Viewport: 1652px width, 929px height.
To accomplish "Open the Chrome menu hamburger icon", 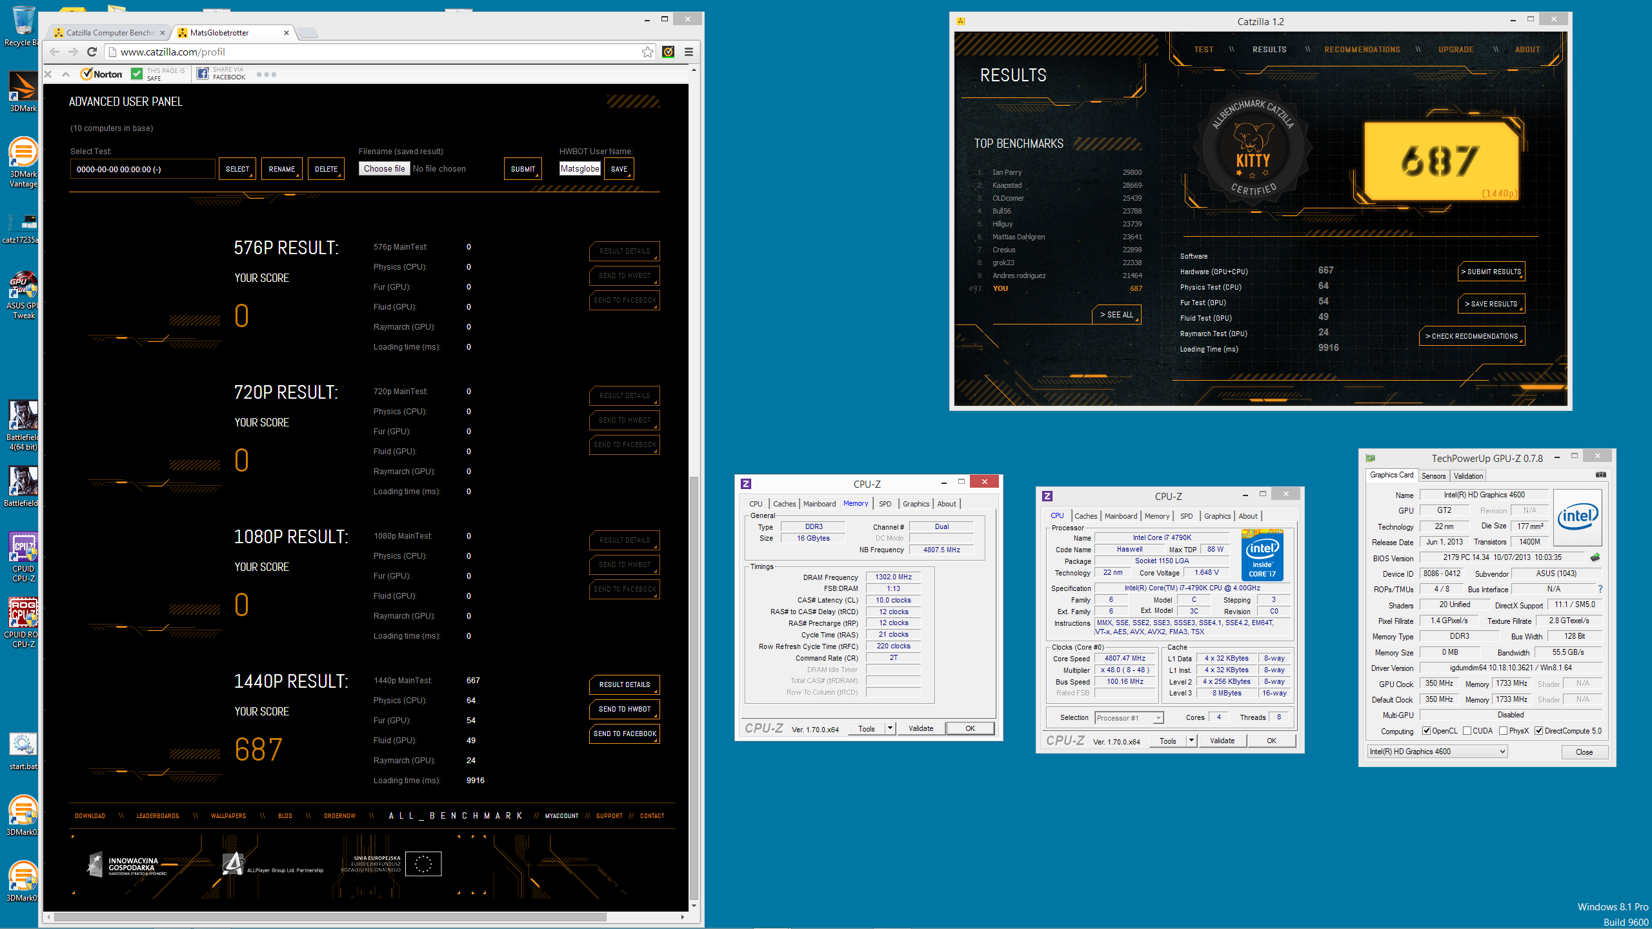I will click(x=689, y=52).
